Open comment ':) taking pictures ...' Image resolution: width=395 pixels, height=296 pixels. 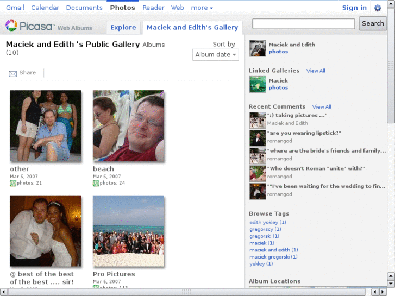click(297, 115)
